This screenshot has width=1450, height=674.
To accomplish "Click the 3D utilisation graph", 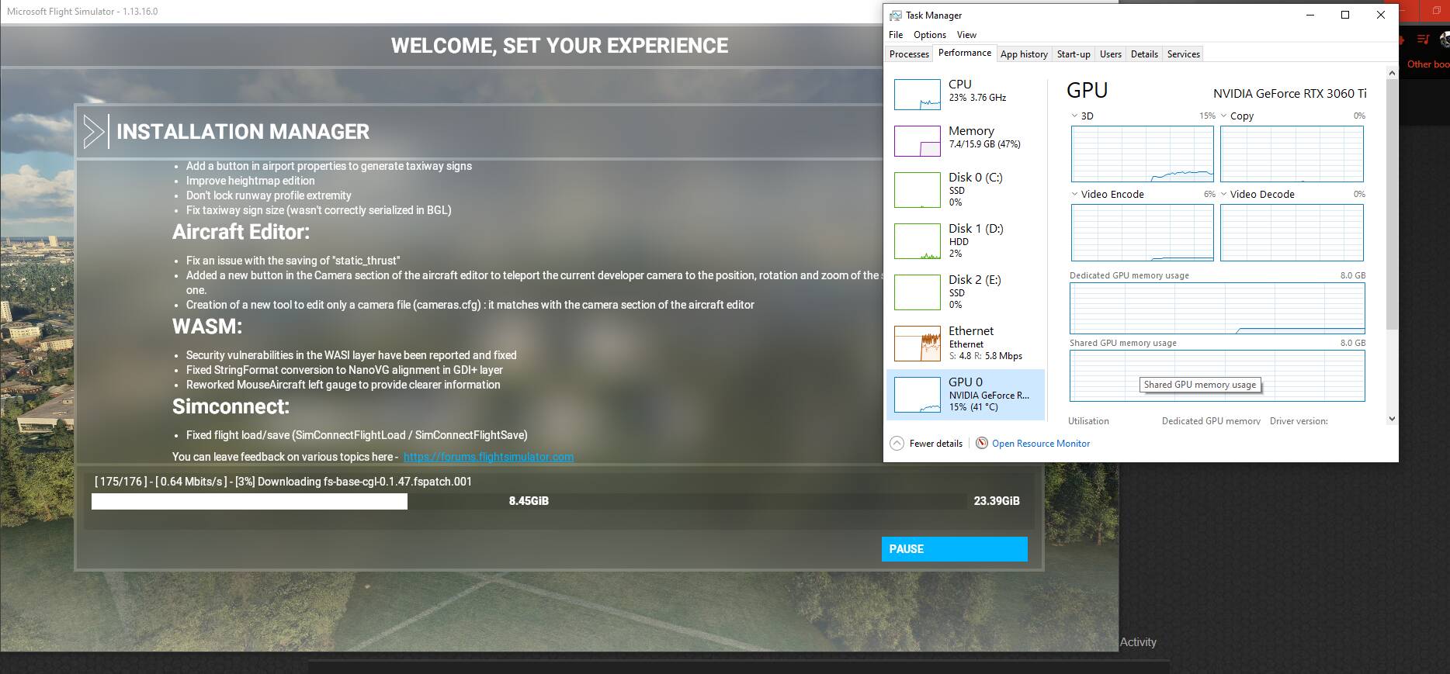I will [x=1142, y=154].
